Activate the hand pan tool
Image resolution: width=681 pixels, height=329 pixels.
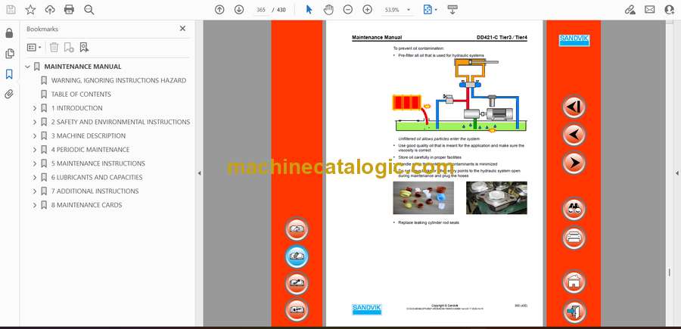tap(328, 10)
